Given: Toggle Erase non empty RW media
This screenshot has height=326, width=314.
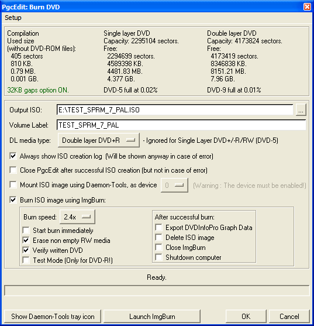Looking at the screenshot, I should tap(26, 241).
